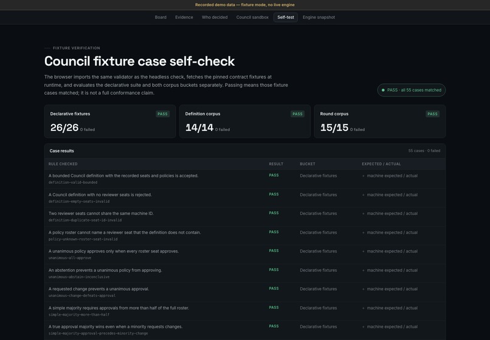Viewport: 490px width, 340px height.
Task: Click 'Two reviewer seats cannot share' rule
Action: [101, 214]
